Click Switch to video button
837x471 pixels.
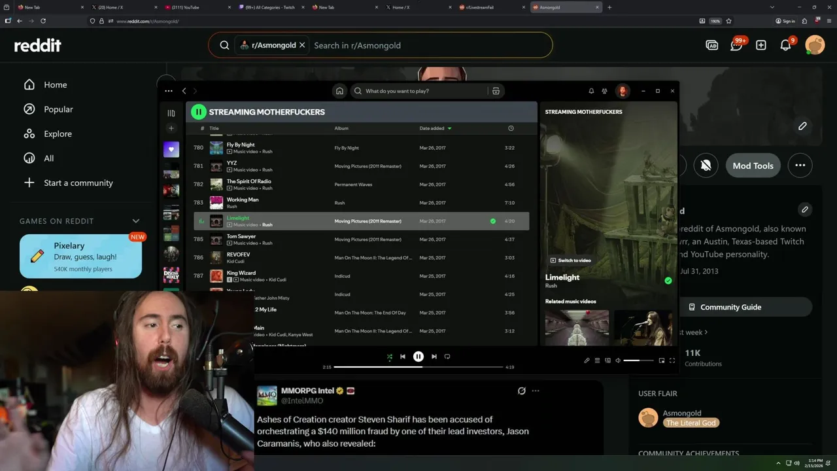click(571, 260)
